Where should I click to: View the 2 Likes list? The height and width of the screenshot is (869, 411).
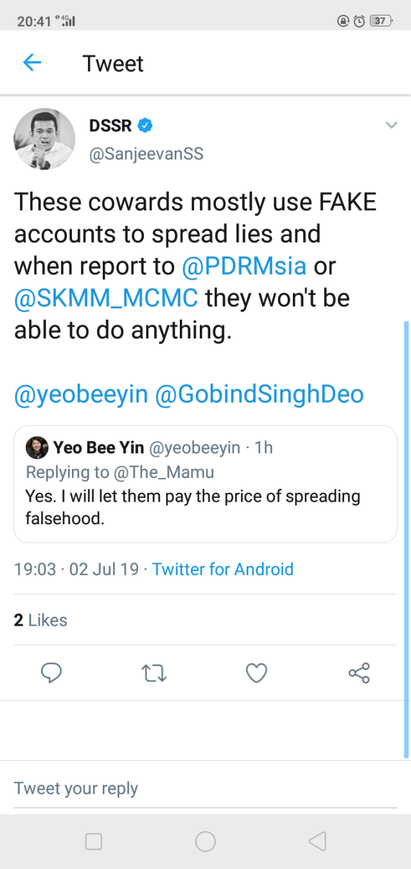[40, 620]
